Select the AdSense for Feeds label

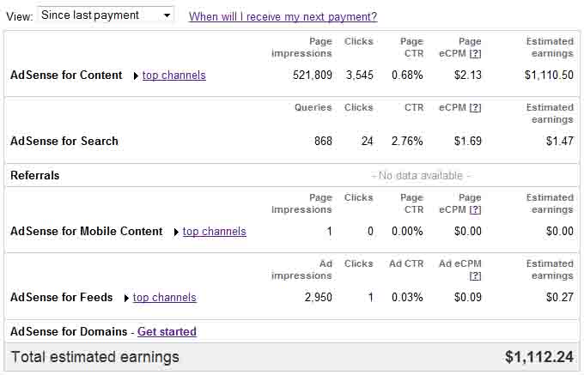[x=62, y=298]
